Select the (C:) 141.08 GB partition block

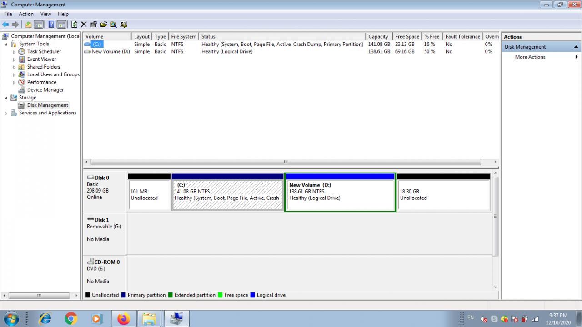point(227,192)
